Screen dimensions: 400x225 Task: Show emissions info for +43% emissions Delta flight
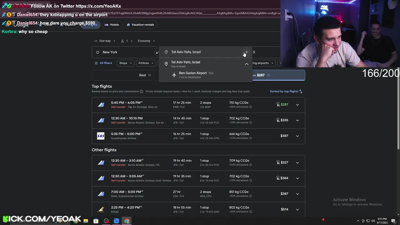click(251, 196)
